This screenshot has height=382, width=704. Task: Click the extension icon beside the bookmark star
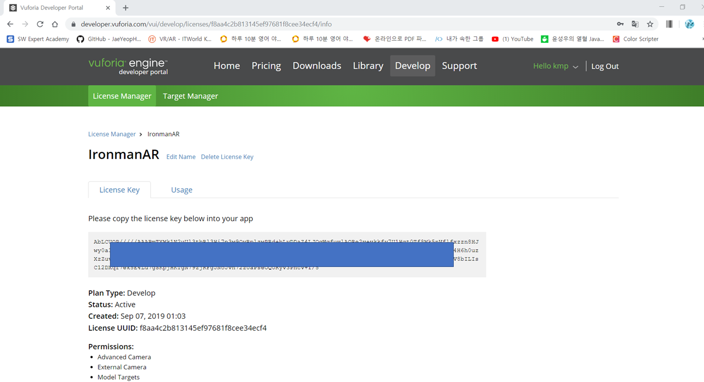[669, 24]
